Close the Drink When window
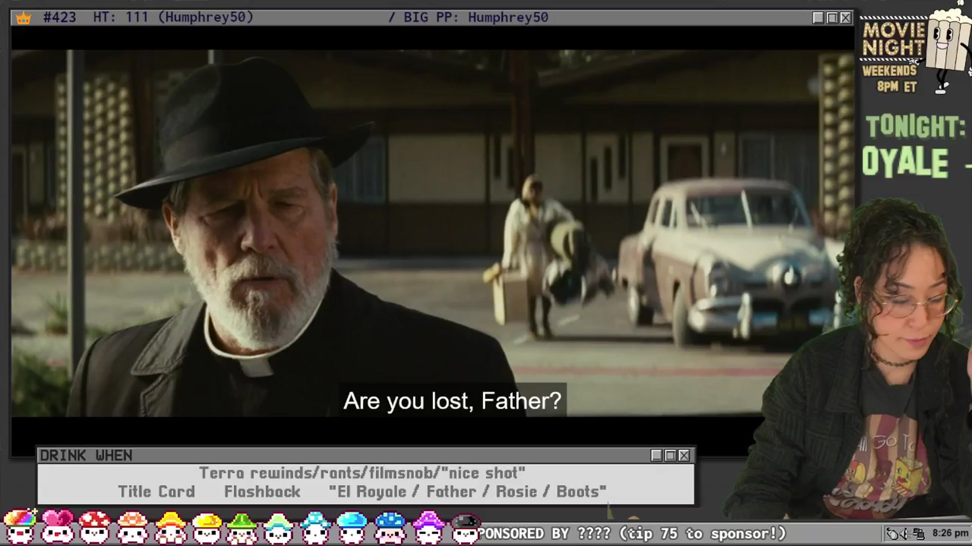 684,456
